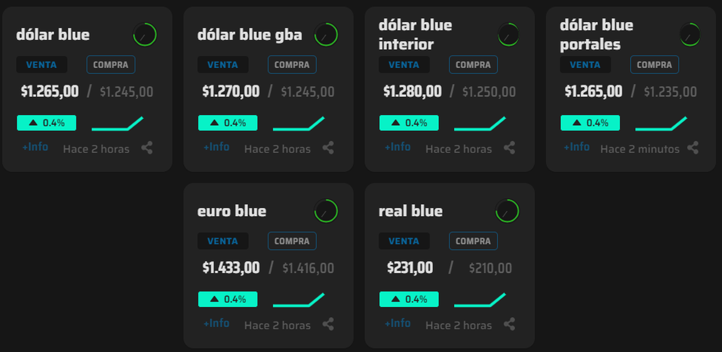The width and height of the screenshot is (722, 352).
Task: Share the real blue quote
Action: point(509,324)
